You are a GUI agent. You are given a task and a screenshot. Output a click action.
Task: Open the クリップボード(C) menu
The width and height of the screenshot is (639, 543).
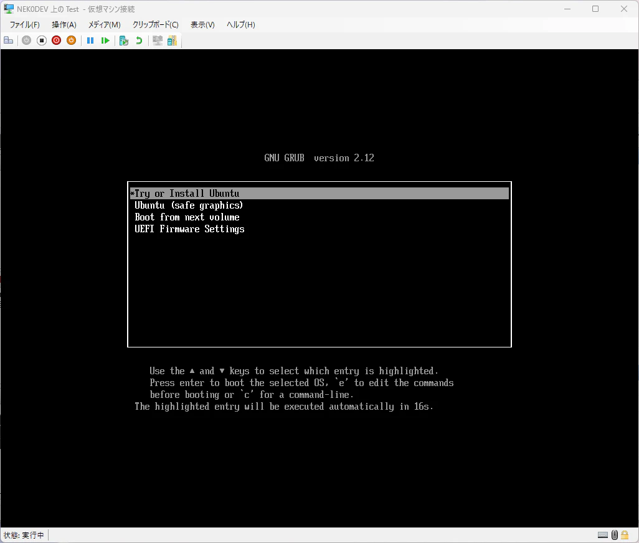(x=156, y=25)
